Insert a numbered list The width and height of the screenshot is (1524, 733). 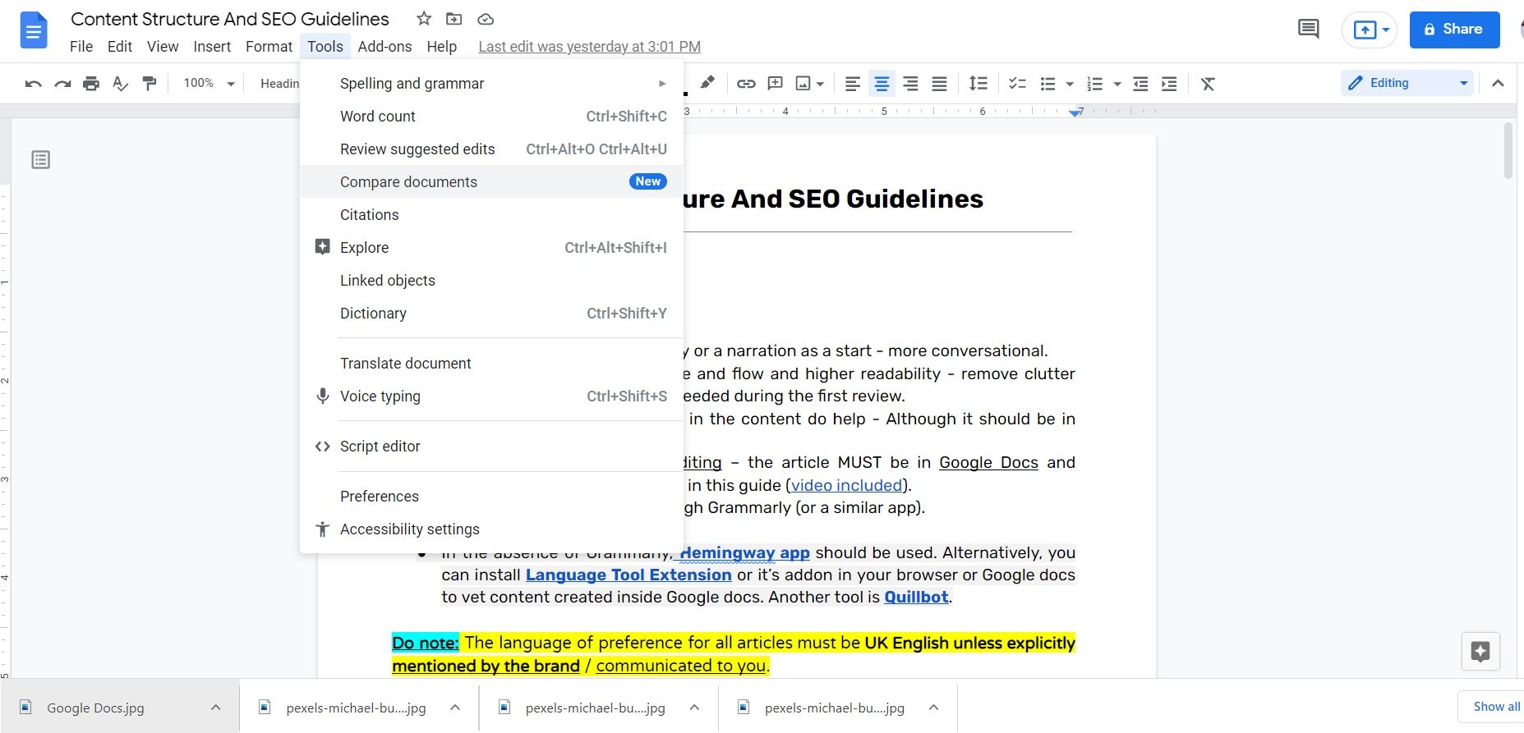pos(1094,84)
